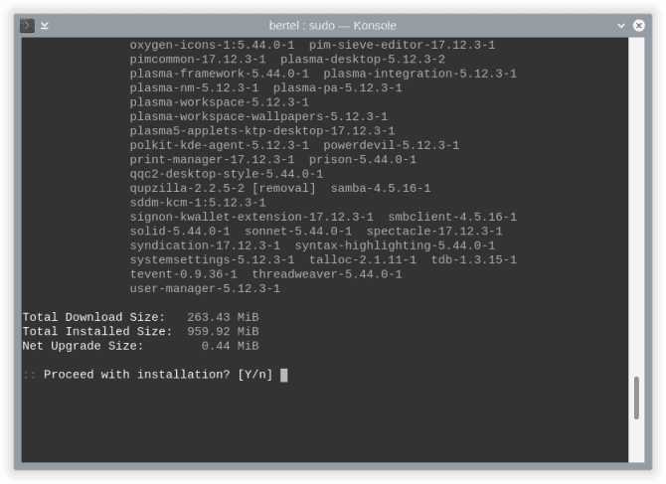
Task: Click 'powerdevil-5.12.3-1' package name
Action: click(x=392, y=146)
